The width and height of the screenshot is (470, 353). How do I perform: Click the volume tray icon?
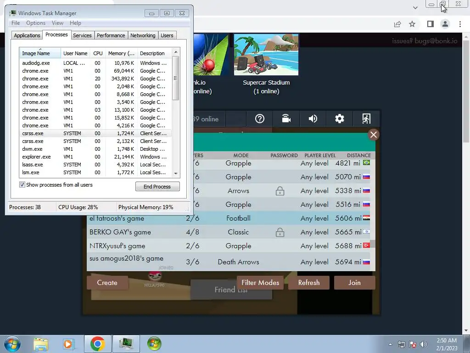click(x=424, y=344)
